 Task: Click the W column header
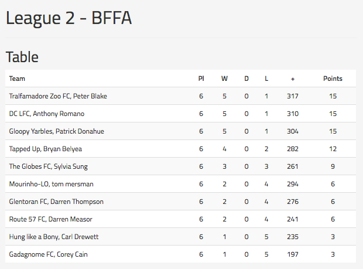click(224, 79)
